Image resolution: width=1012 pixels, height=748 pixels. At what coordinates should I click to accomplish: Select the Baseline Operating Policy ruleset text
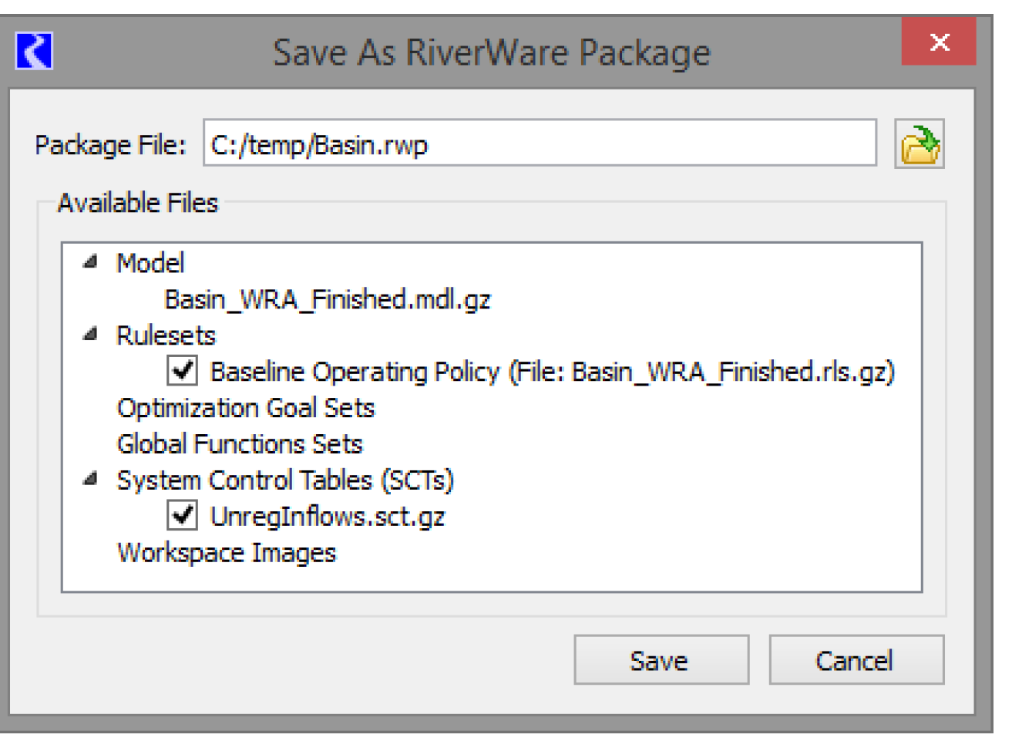click(552, 372)
